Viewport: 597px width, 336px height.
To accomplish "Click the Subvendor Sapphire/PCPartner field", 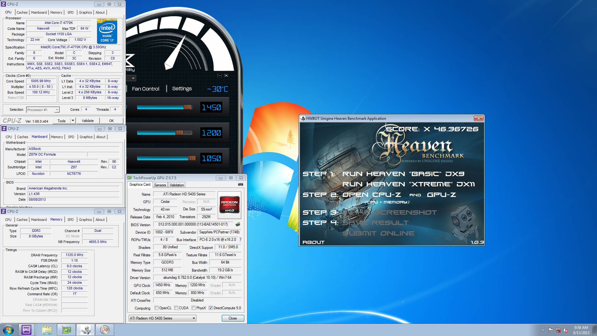I will point(219,232).
